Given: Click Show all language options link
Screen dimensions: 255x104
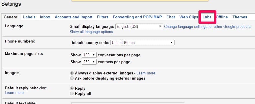Looking at the screenshot, I should pyautogui.click(x=91, y=32).
